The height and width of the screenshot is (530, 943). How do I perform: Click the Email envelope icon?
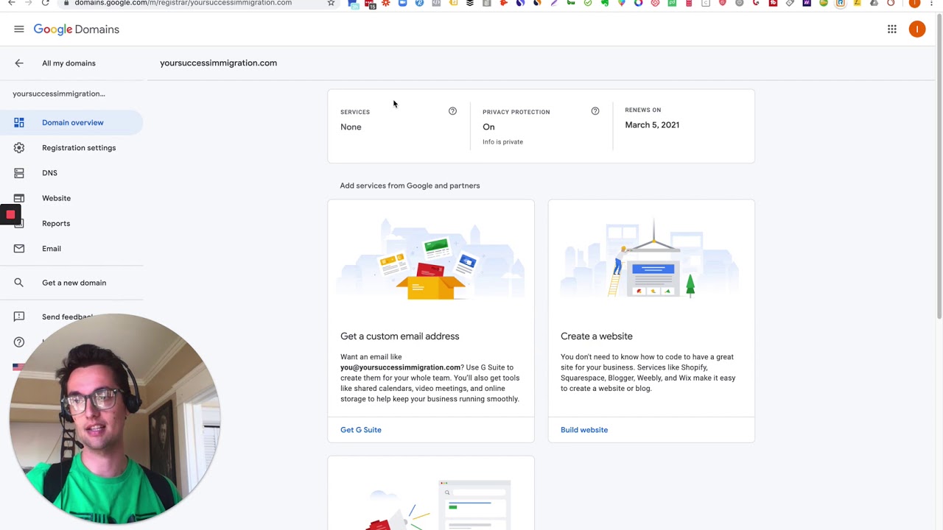click(19, 249)
